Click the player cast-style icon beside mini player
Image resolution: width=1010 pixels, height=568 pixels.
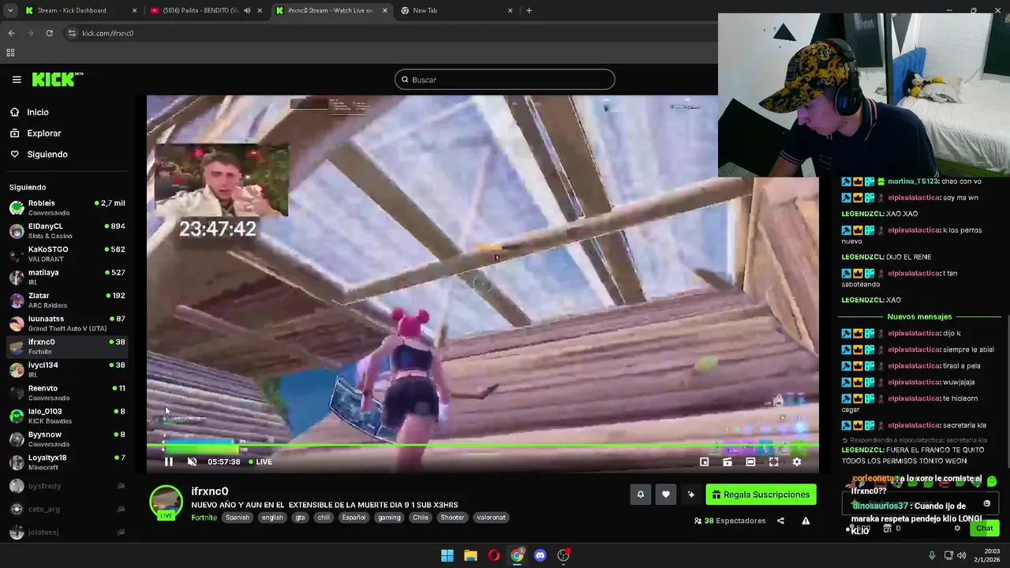pos(728,462)
